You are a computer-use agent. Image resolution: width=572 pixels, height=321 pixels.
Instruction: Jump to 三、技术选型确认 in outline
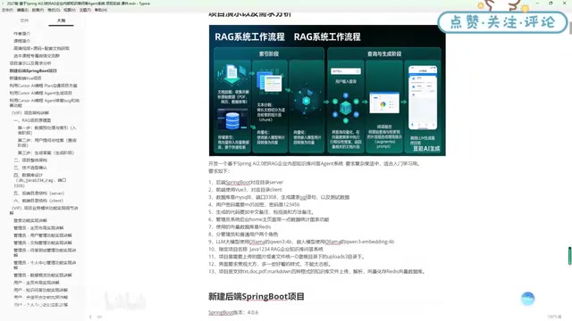pyautogui.click(x=30, y=168)
